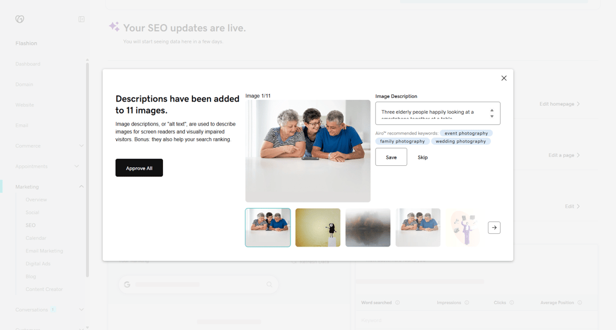Open Calendar under Marketing
This screenshot has height=330, width=616.
click(x=35, y=238)
